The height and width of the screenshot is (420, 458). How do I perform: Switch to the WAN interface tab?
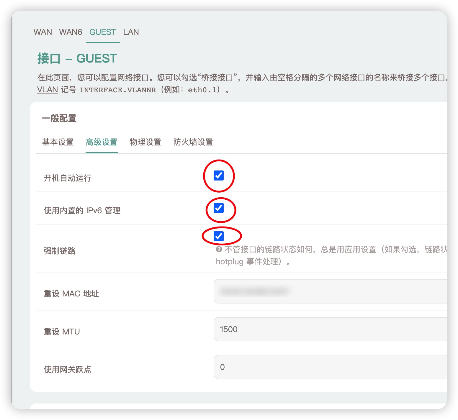coord(43,32)
